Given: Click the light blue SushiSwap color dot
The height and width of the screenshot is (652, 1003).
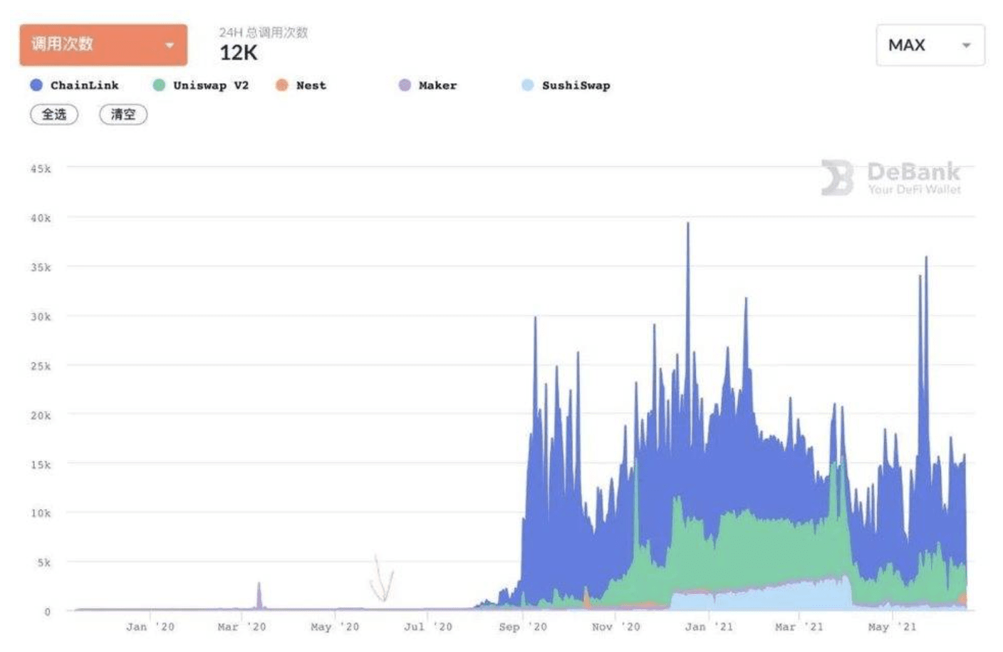Looking at the screenshot, I should 528,85.
